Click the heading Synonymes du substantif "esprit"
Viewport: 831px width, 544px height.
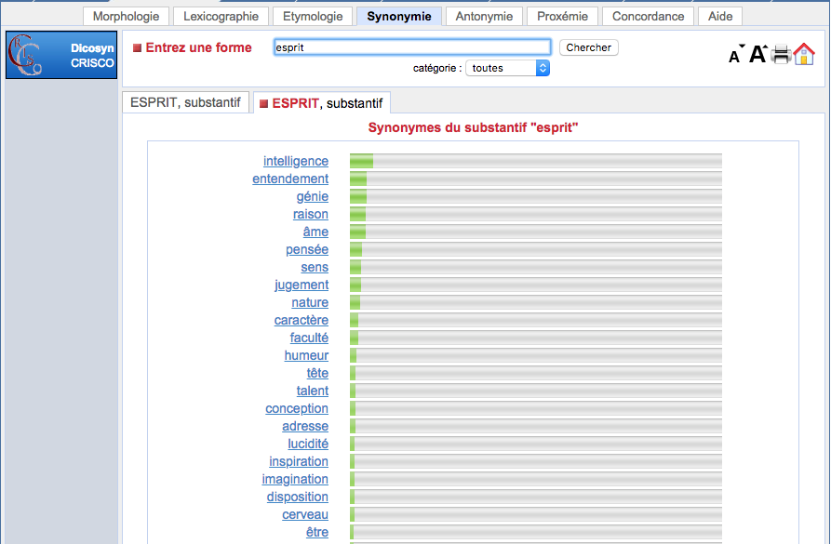coord(473,127)
